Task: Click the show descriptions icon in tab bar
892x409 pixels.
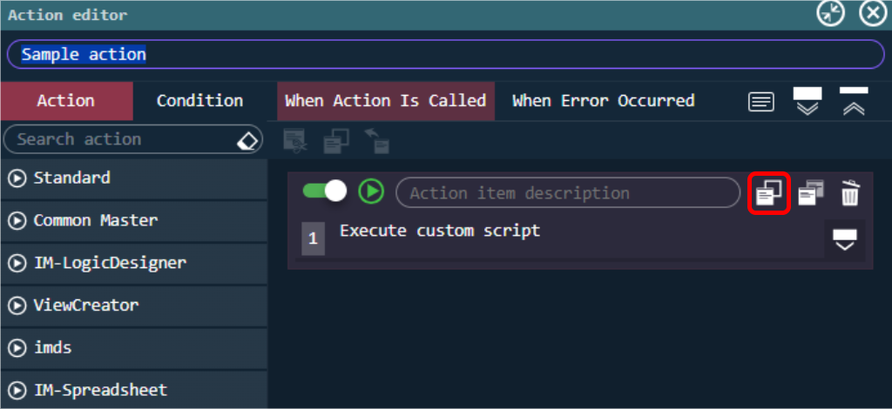Action: (x=761, y=102)
